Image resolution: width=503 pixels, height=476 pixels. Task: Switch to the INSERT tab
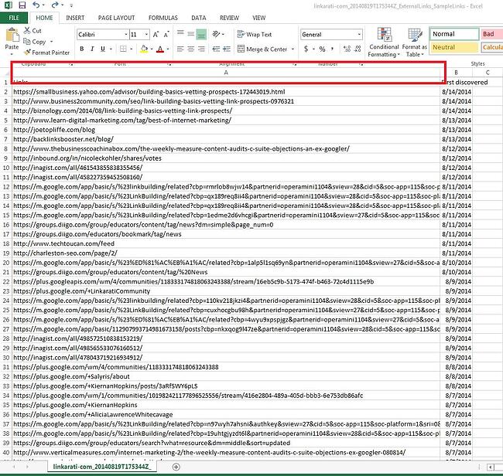75,18
